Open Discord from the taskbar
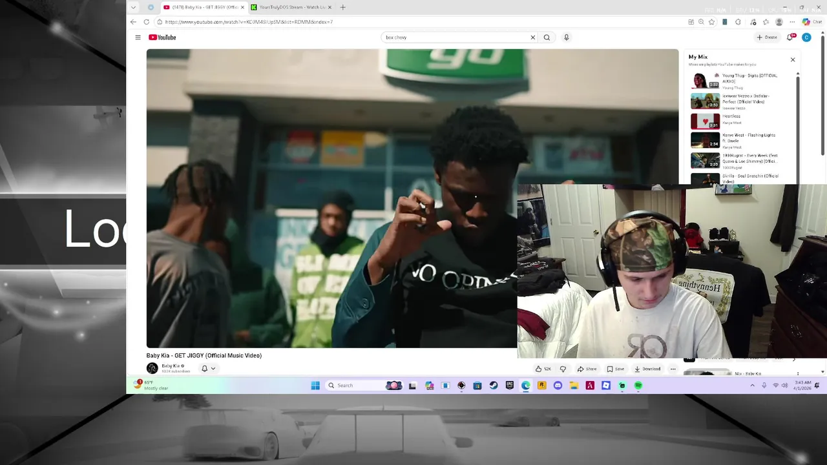This screenshot has width=827, height=465. 558,386
